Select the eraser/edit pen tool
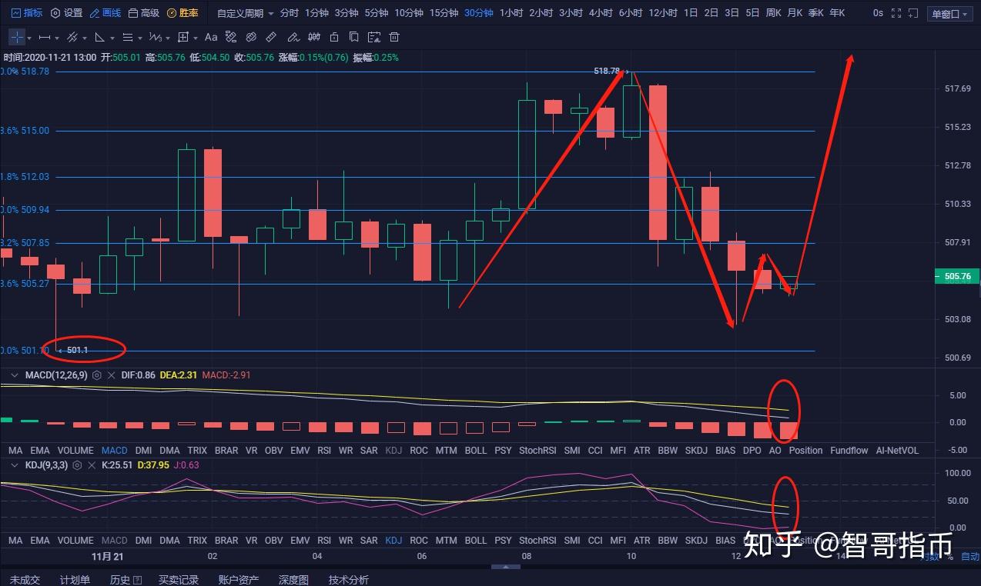The image size is (981, 586). [293, 37]
